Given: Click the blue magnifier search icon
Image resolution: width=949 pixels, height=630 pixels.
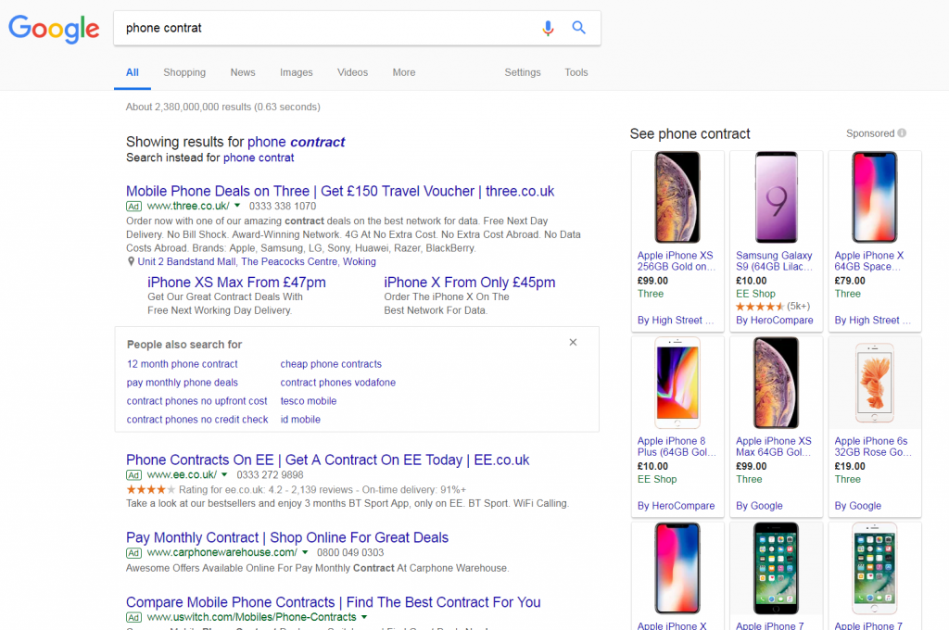Looking at the screenshot, I should tap(578, 27).
